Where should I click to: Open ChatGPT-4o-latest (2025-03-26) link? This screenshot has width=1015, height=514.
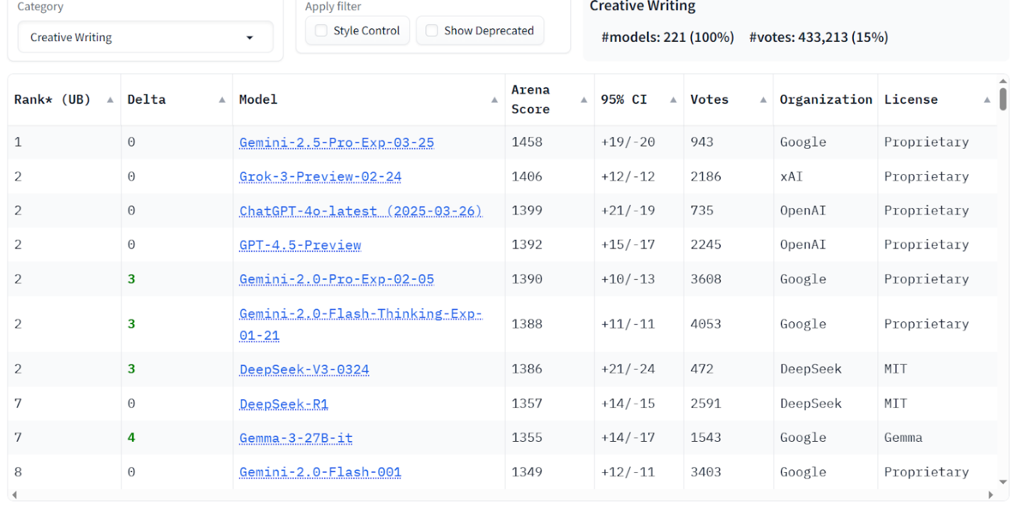pos(360,211)
